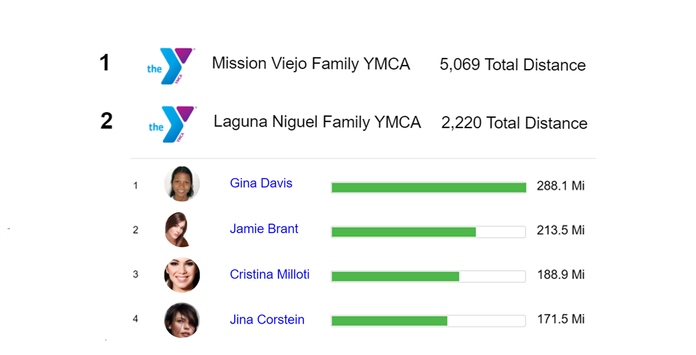Select Mission Viejo Family YMCA team name
The height and width of the screenshot is (355, 696).
[311, 63]
